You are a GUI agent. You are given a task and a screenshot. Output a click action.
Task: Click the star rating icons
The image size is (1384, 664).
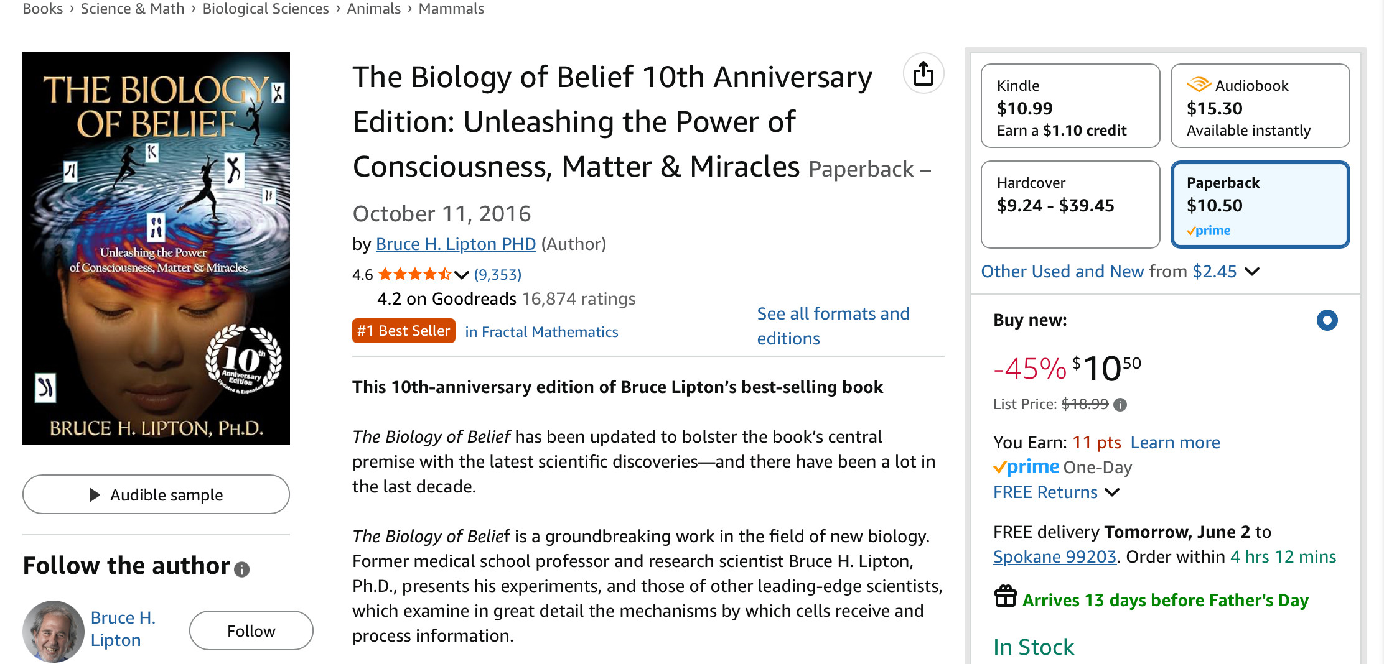click(x=414, y=274)
